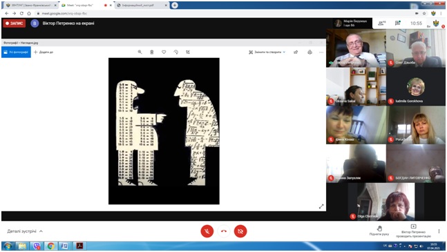Open the participants list icon

coord(381,23)
